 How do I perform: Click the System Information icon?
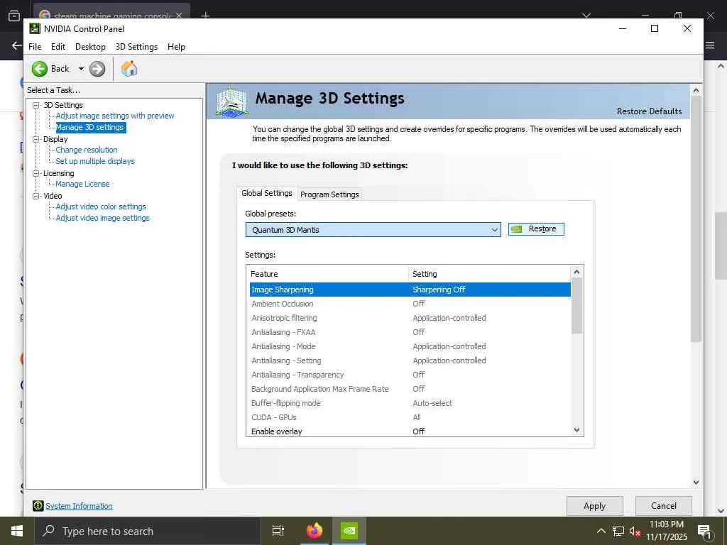[x=38, y=505]
